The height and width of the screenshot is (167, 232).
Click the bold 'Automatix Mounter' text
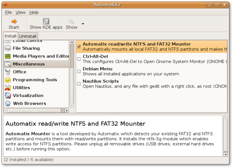[x=28, y=134]
